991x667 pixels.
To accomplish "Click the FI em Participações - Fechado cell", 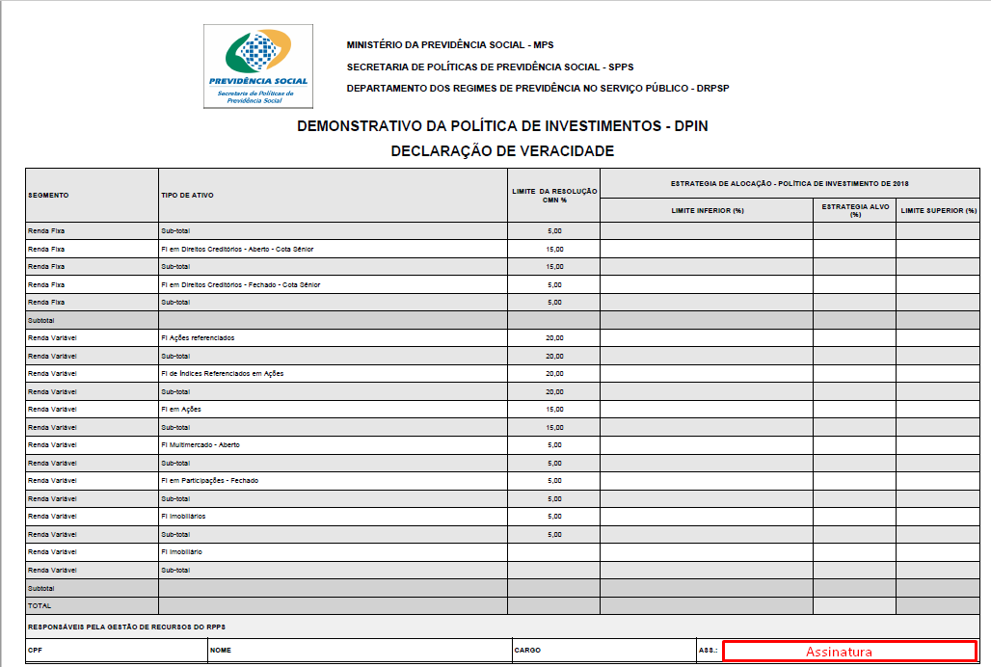I will (x=209, y=480).
